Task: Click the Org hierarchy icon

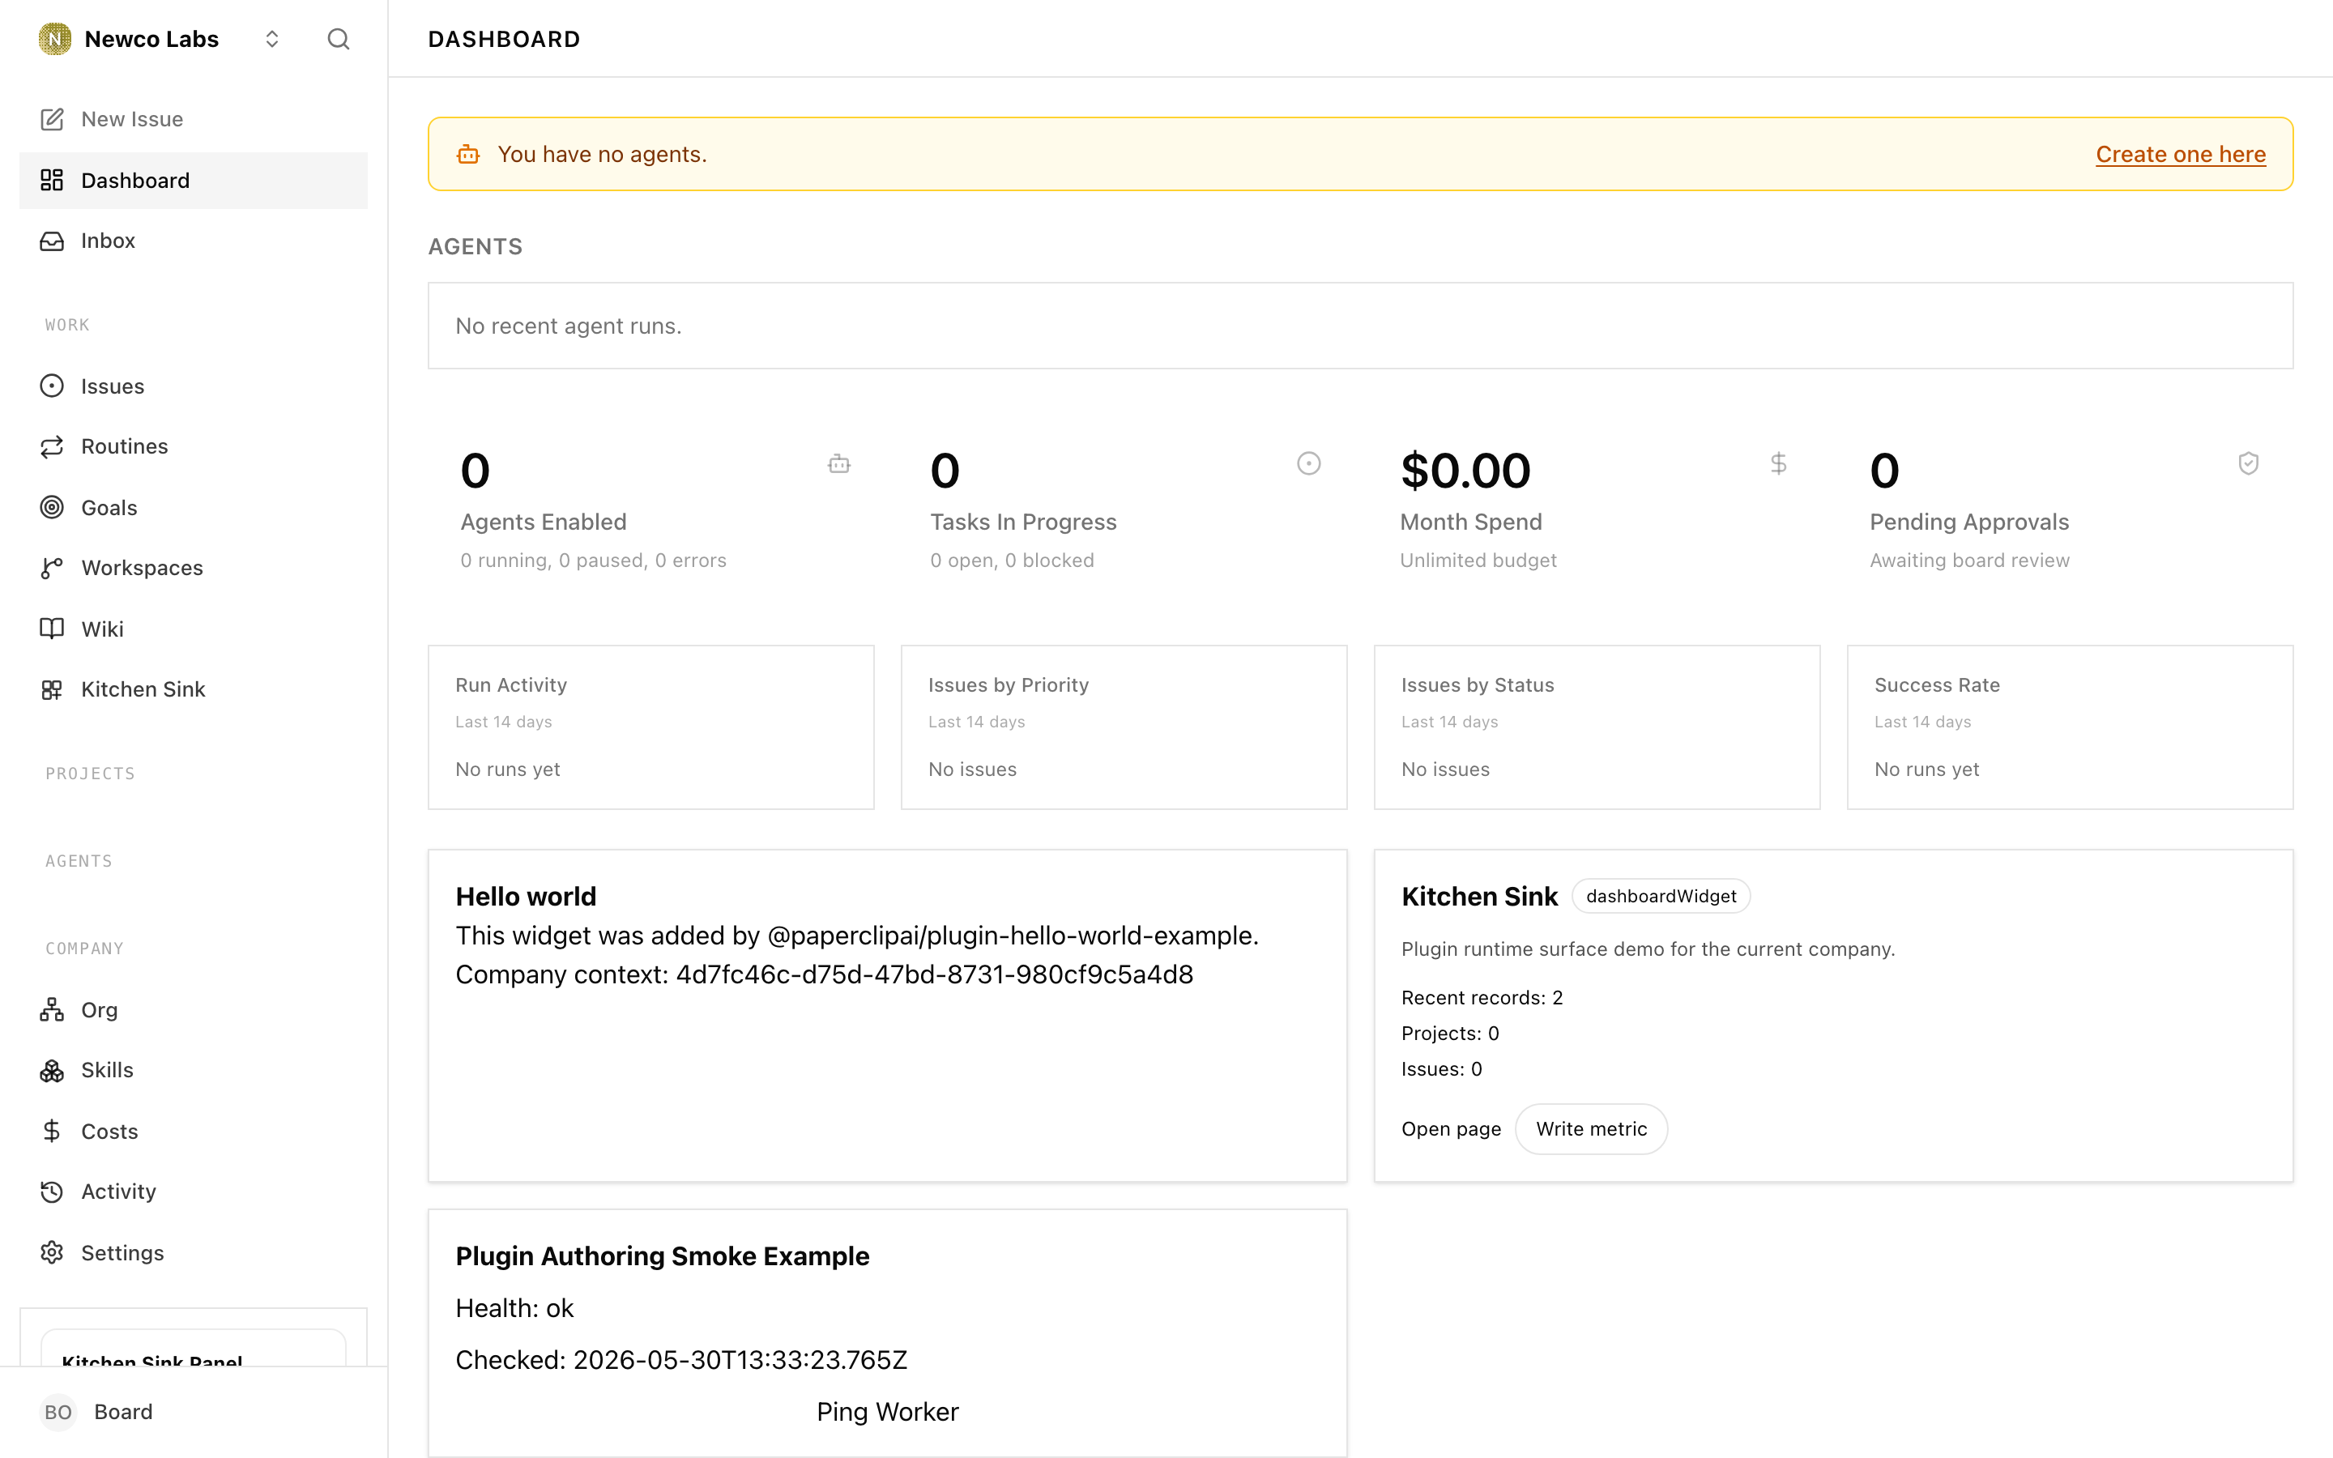Action: [52, 1009]
